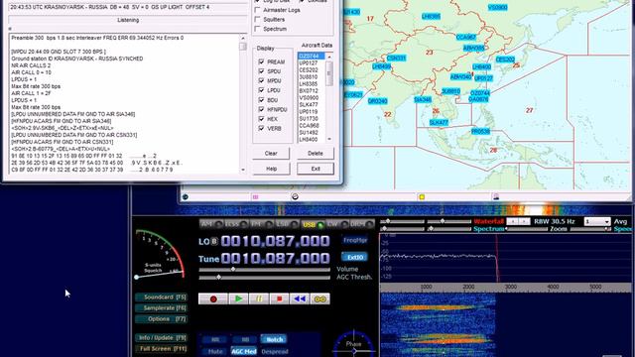The height and width of the screenshot is (357, 635).
Task: Pause playback with the yellow pause icon
Action: pyautogui.click(x=259, y=298)
